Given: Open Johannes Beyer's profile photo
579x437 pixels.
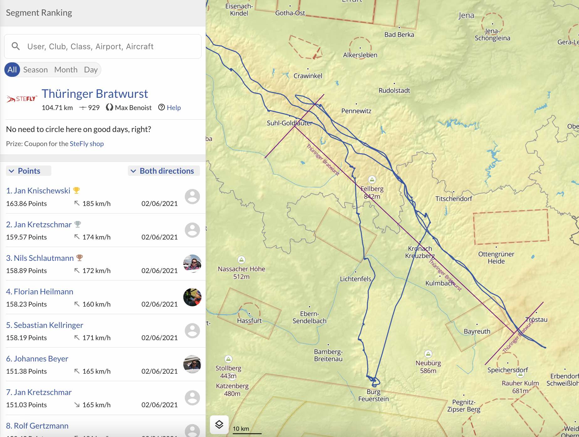Looking at the screenshot, I should [192, 364].
